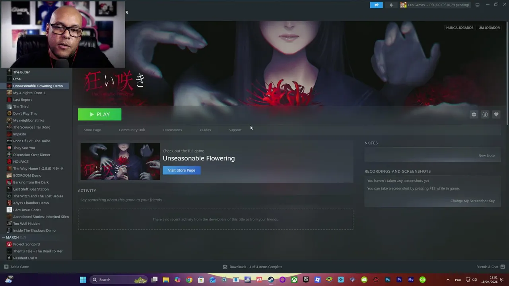Open the Windows Start menu
This screenshot has width=509, height=286.
tap(83, 280)
